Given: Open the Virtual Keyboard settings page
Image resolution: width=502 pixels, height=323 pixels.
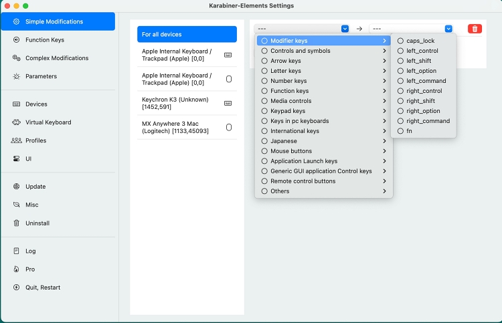Looking at the screenshot, I should tap(58, 122).
